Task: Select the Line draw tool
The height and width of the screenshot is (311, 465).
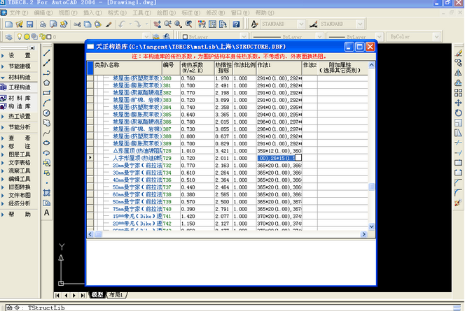Action: pos(47,53)
